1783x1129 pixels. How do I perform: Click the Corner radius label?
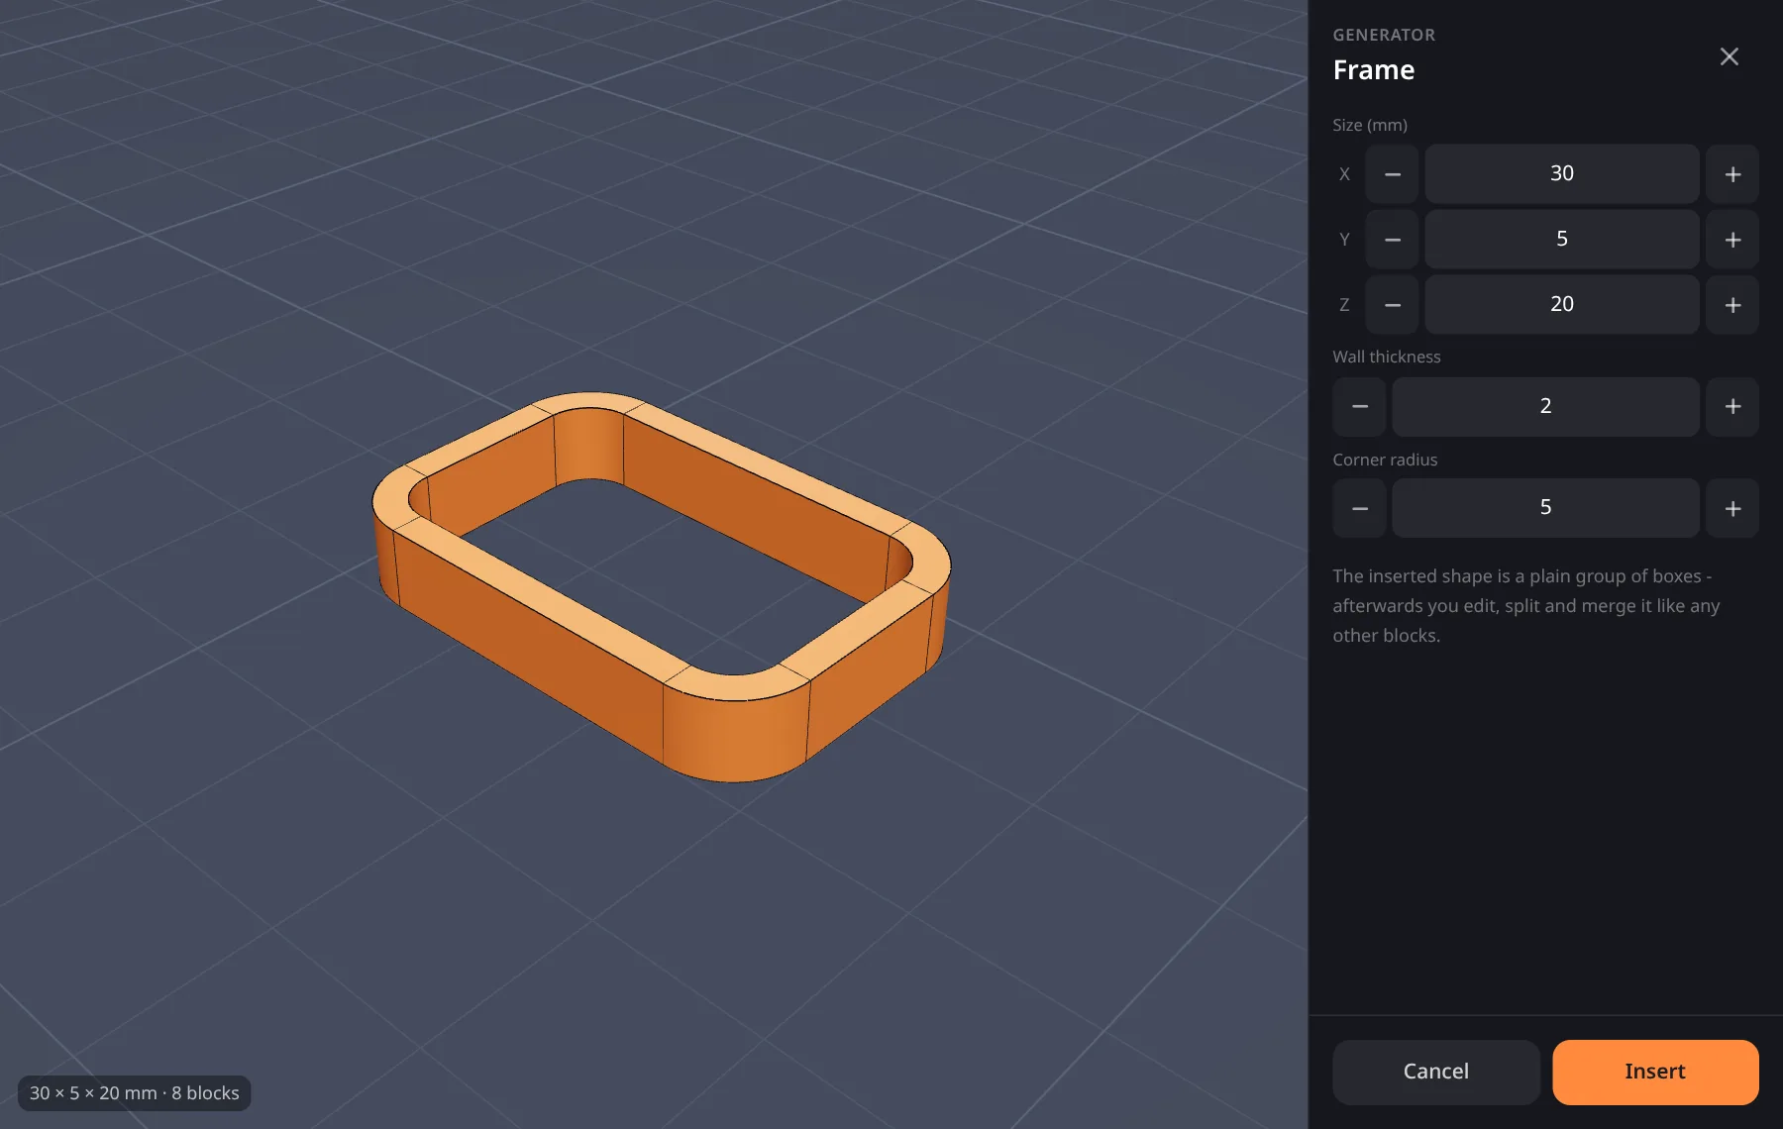(x=1384, y=460)
